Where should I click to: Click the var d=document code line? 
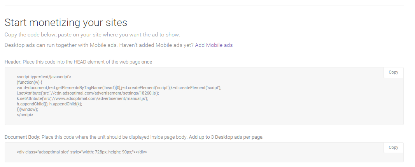[119, 88]
